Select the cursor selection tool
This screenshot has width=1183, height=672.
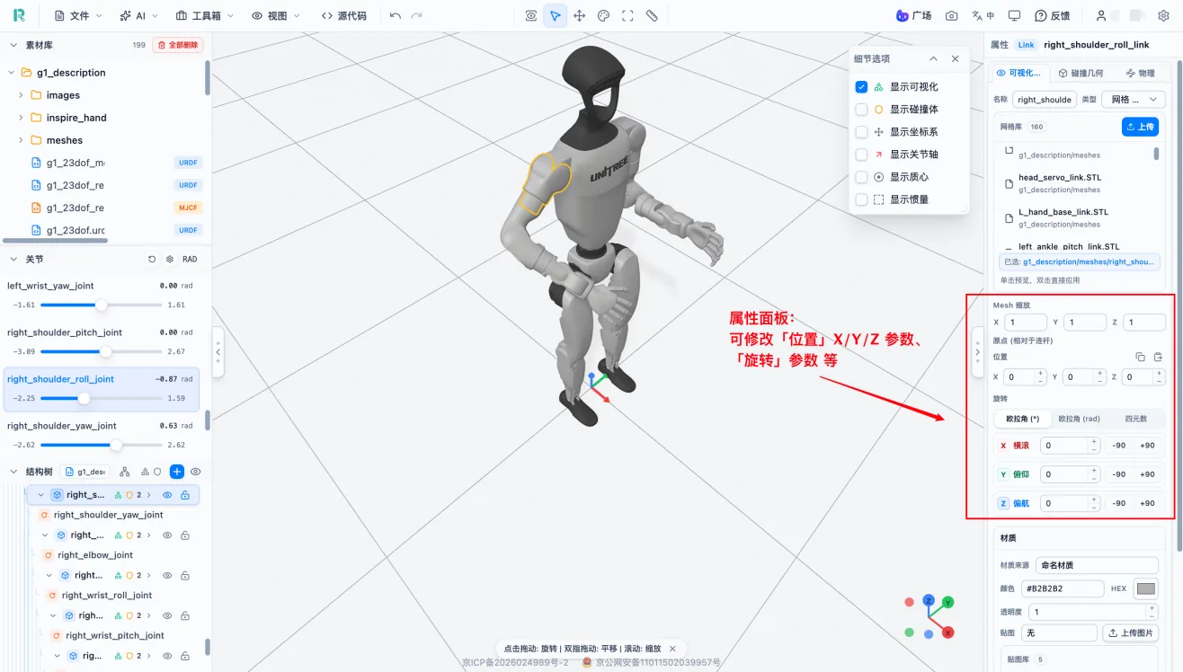coord(556,15)
